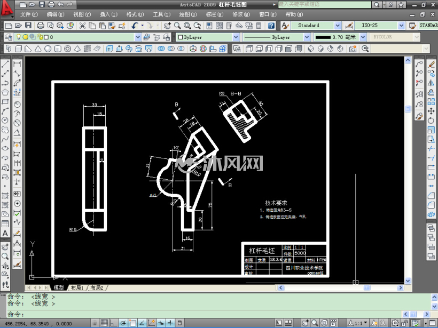Open the 0.70 毫米 lineweight dropdown
This screenshot has height=328, width=438.
[363, 37]
